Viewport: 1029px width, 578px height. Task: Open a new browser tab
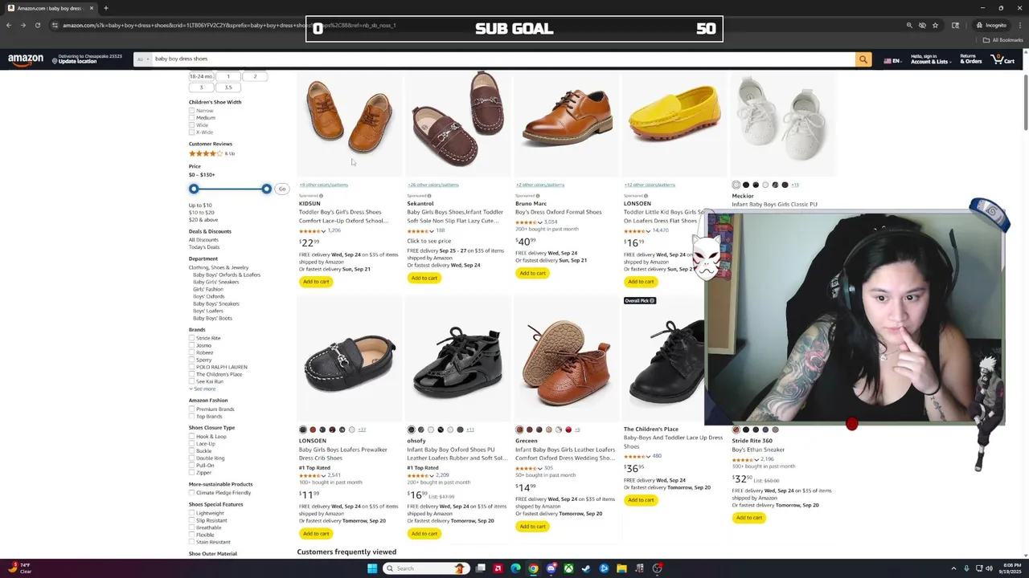(105, 8)
